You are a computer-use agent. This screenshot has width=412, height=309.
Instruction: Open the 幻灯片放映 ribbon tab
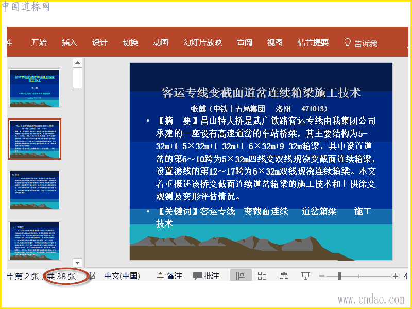pos(202,43)
